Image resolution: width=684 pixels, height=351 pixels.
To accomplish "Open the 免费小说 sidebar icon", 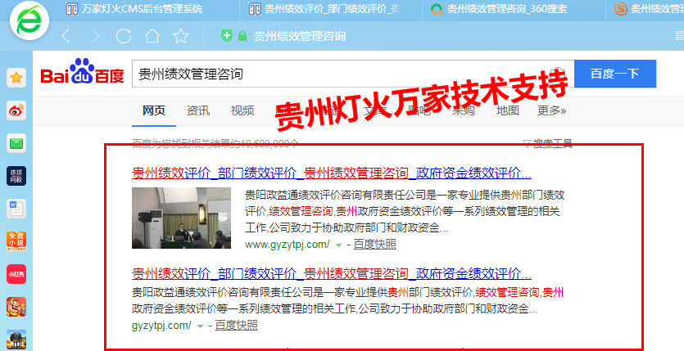I will [16, 241].
